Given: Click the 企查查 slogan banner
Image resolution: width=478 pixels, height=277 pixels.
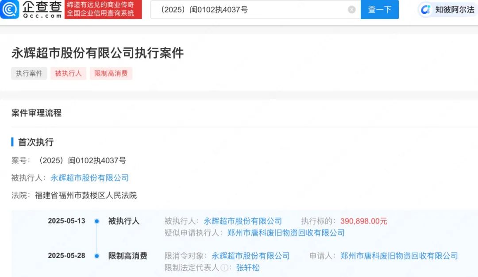Looking at the screenshot, I should point(103,9).
